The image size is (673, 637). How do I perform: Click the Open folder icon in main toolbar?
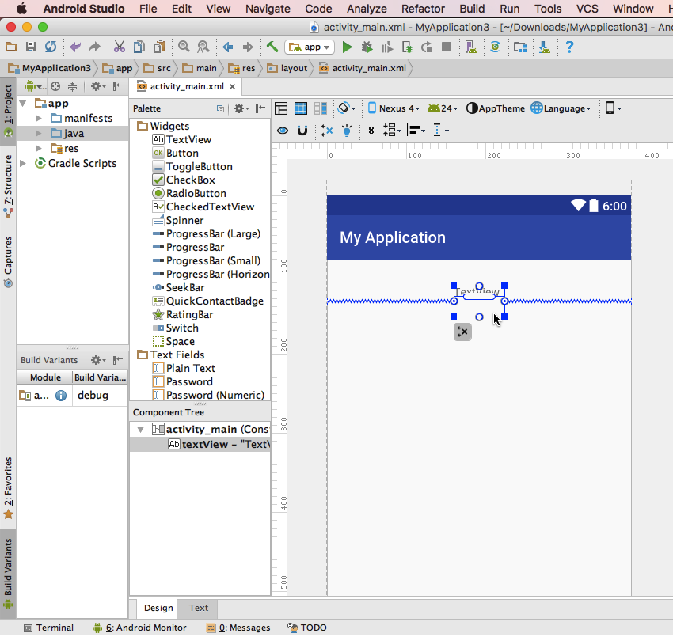tap(11, 47)
